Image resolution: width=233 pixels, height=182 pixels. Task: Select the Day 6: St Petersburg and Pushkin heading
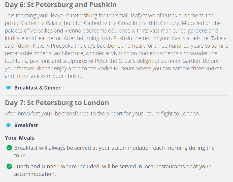click(x=61, y=5)
